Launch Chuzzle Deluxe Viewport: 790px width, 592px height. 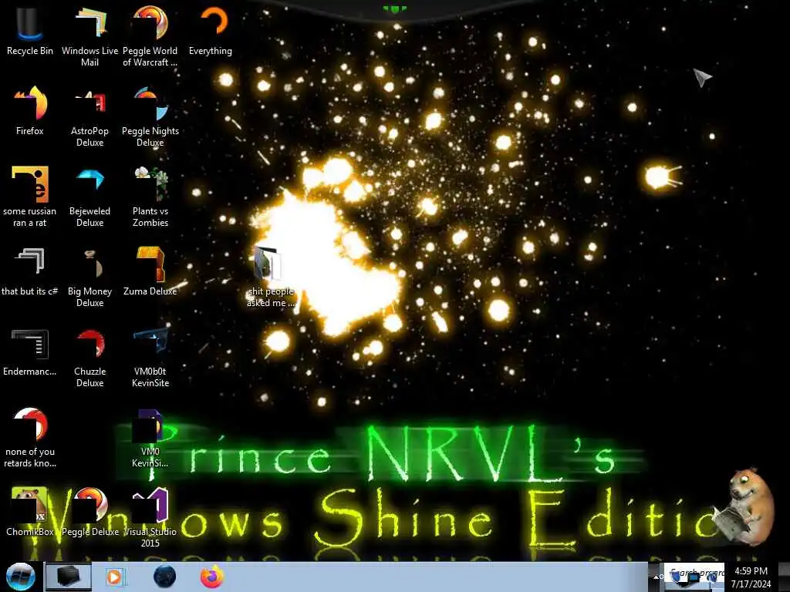coord(89,358)
